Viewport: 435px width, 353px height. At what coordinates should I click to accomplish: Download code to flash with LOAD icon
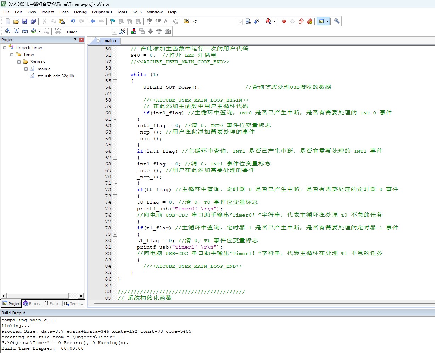click(x=58, y=31)
